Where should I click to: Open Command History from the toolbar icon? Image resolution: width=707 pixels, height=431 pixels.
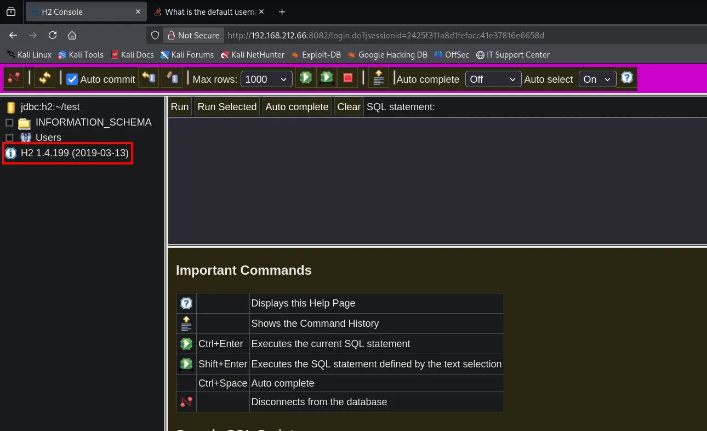[x=378, y=78]
